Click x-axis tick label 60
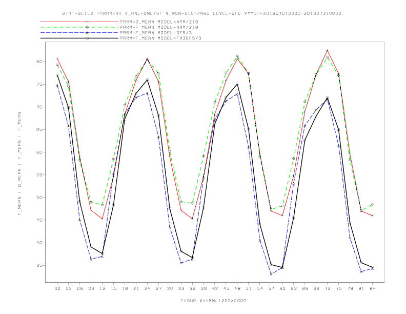Viewport: 406px width, 314px height. point(282,288)
